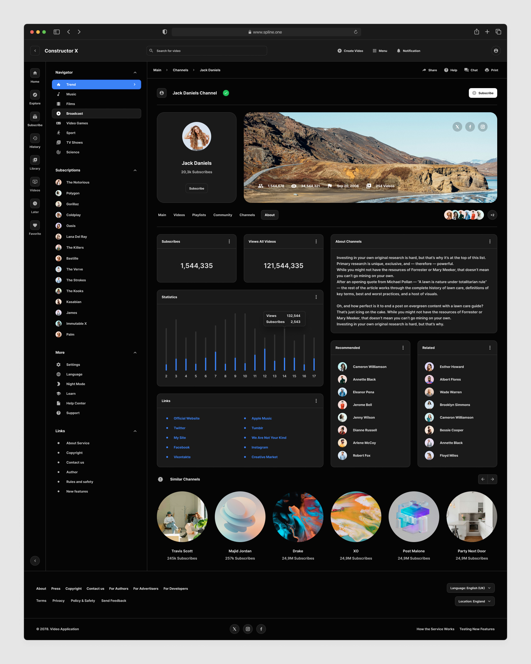Open Views All Videos card menu

pos(316,241)
